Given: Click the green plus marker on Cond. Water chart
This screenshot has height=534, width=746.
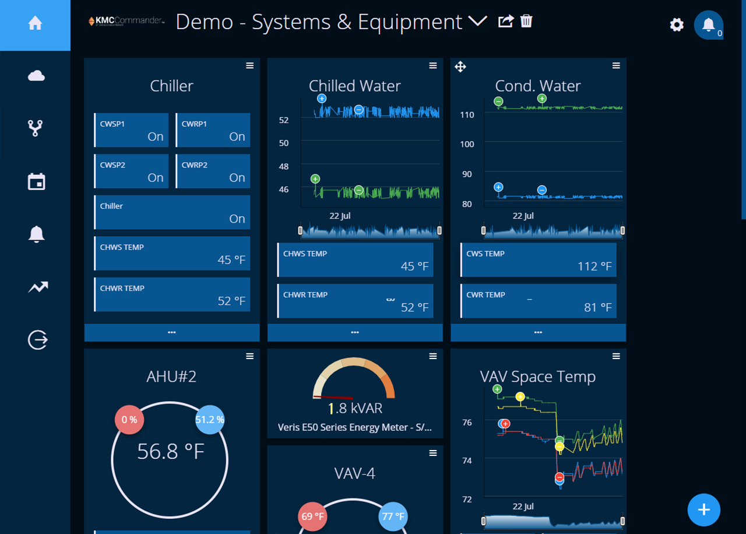Looking at the screenshot, I should pyautogui.click(x=542, y=99).
